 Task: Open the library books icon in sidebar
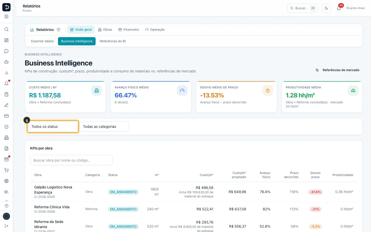coord(6,192)
